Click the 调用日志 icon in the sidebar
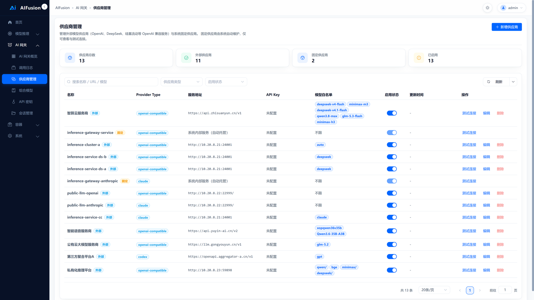Image resolution: width=534 pixels, height=300 pixels. pos(14,68)
